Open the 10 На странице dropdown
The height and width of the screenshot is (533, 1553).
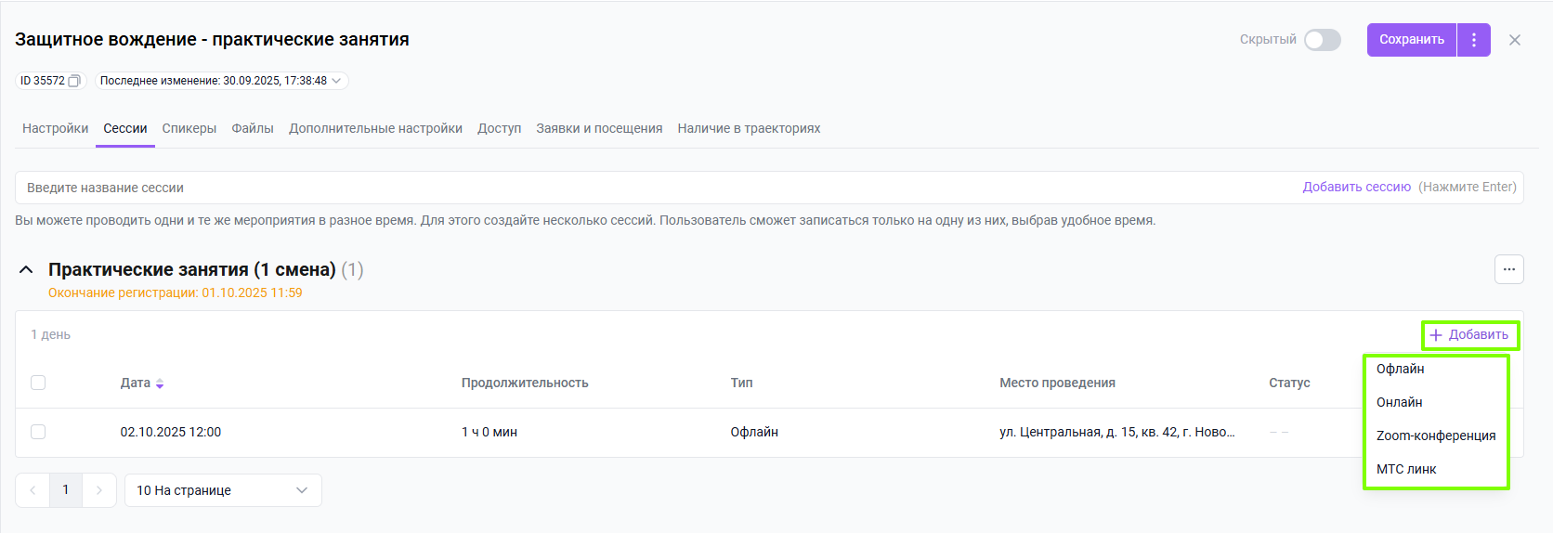223,490
